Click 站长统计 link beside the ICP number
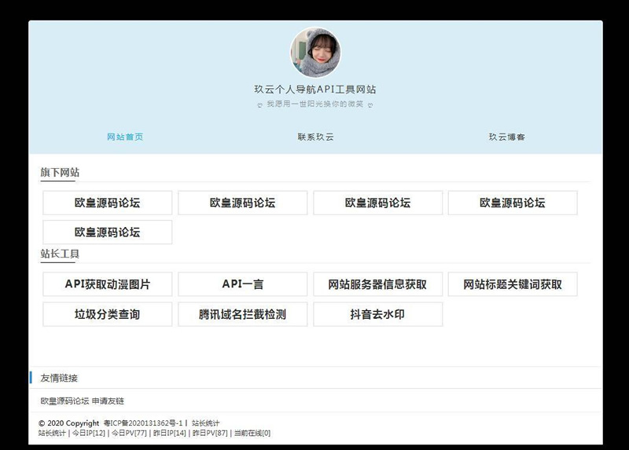 (206, 423)
